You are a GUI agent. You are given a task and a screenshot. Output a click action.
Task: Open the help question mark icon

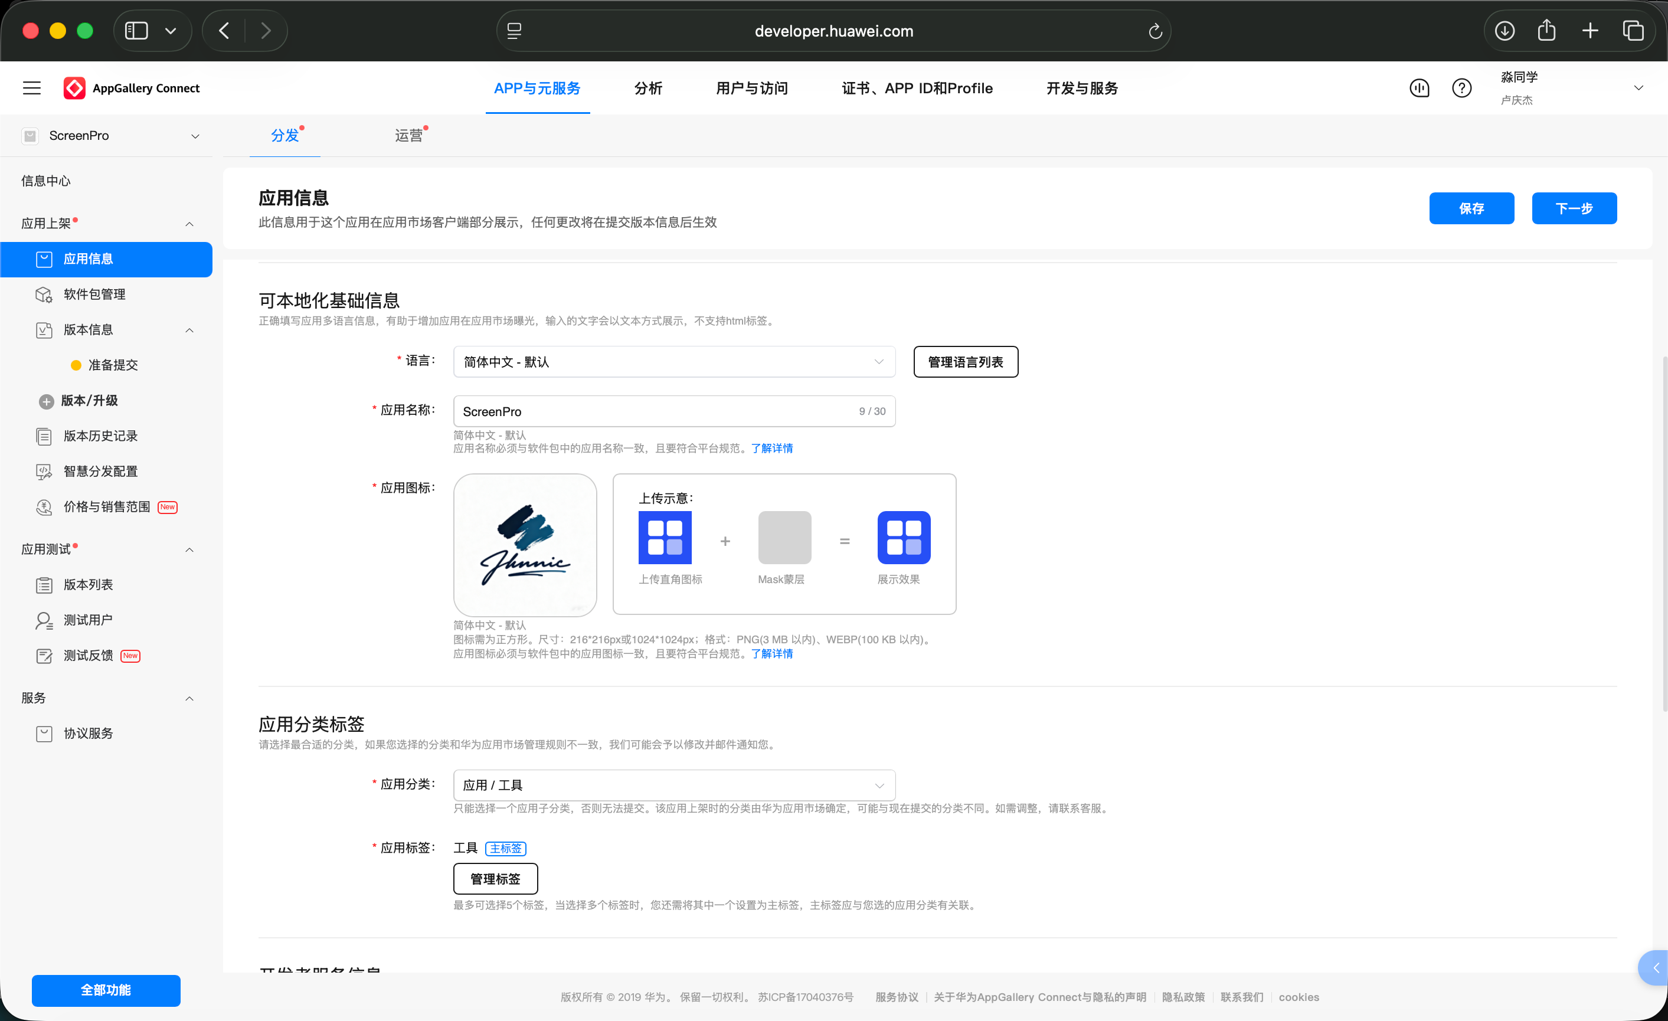click(x=1461, y=88)
